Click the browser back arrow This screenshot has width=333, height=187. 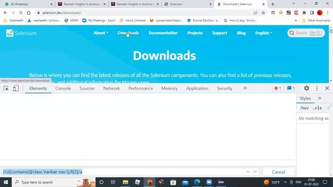click(5, 12)
